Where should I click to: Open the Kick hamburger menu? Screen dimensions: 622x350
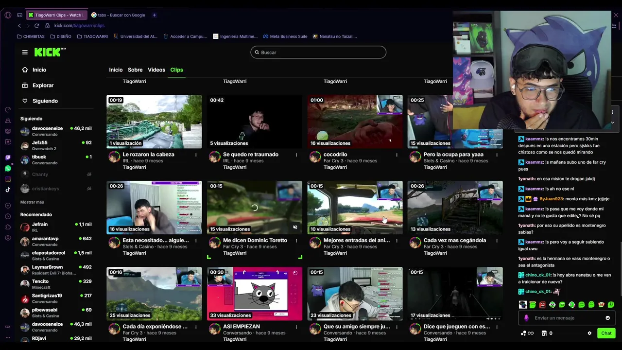click(x=25, y=52)
